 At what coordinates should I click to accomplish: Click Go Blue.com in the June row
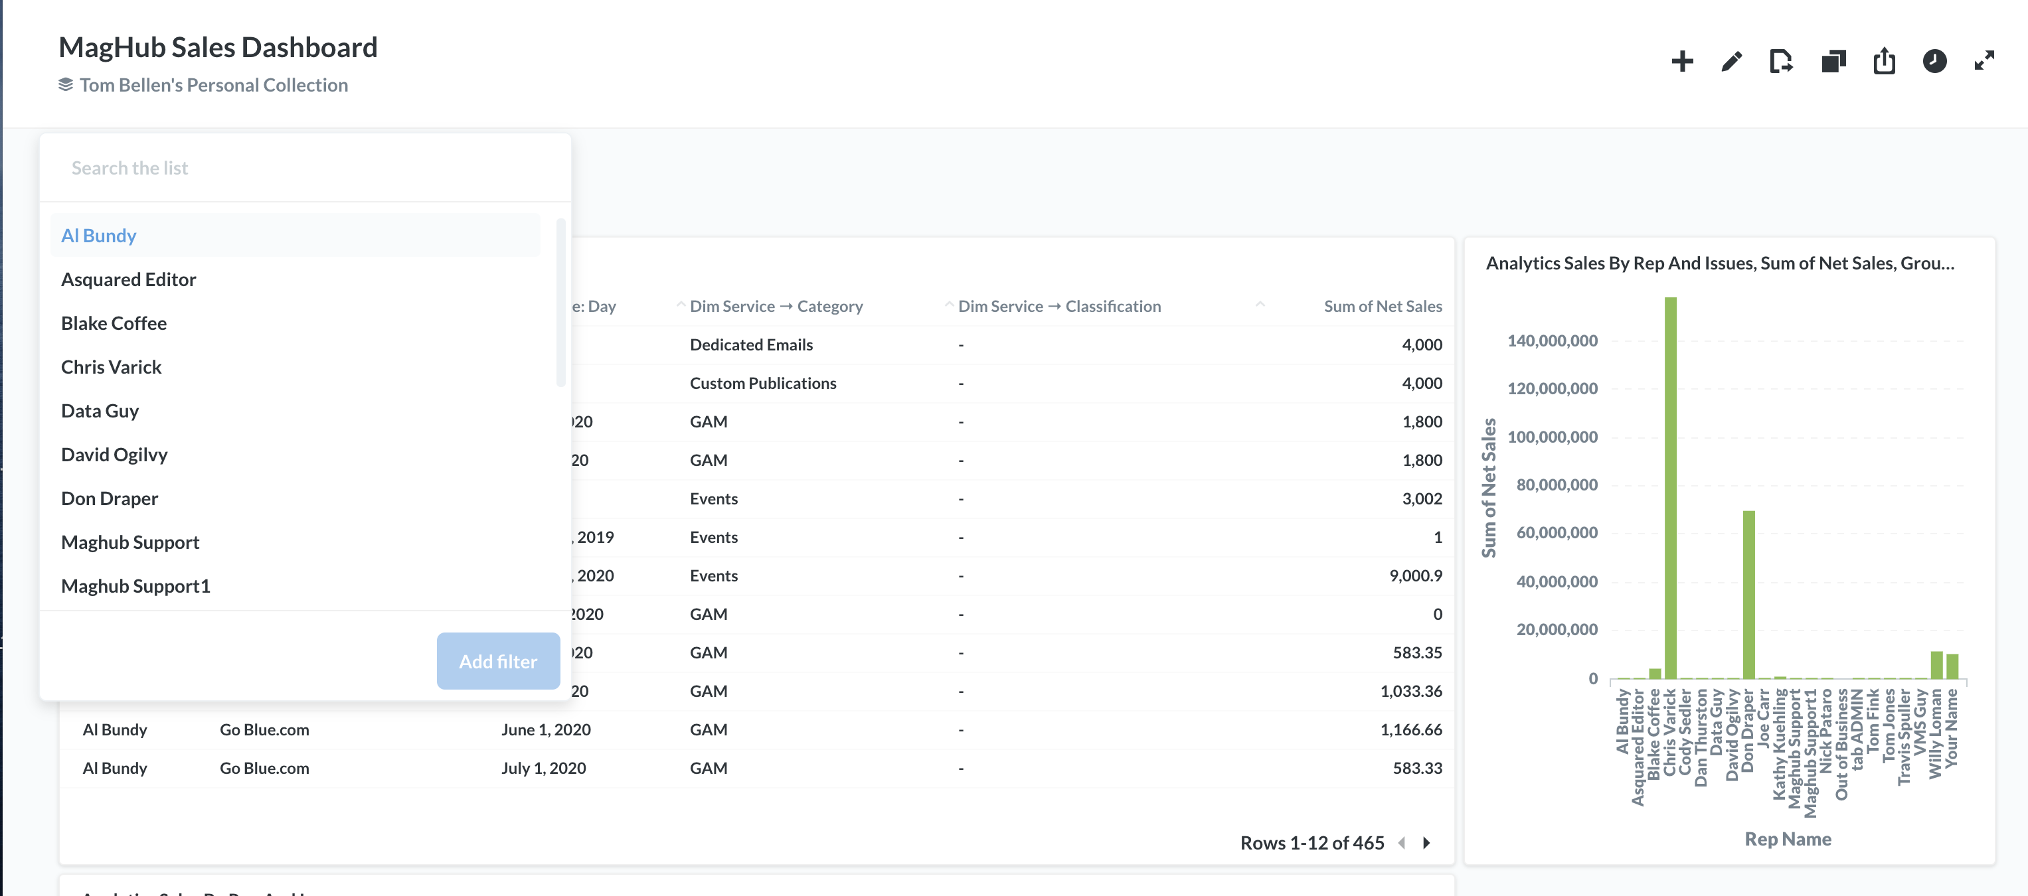click(x=264, y=729)
